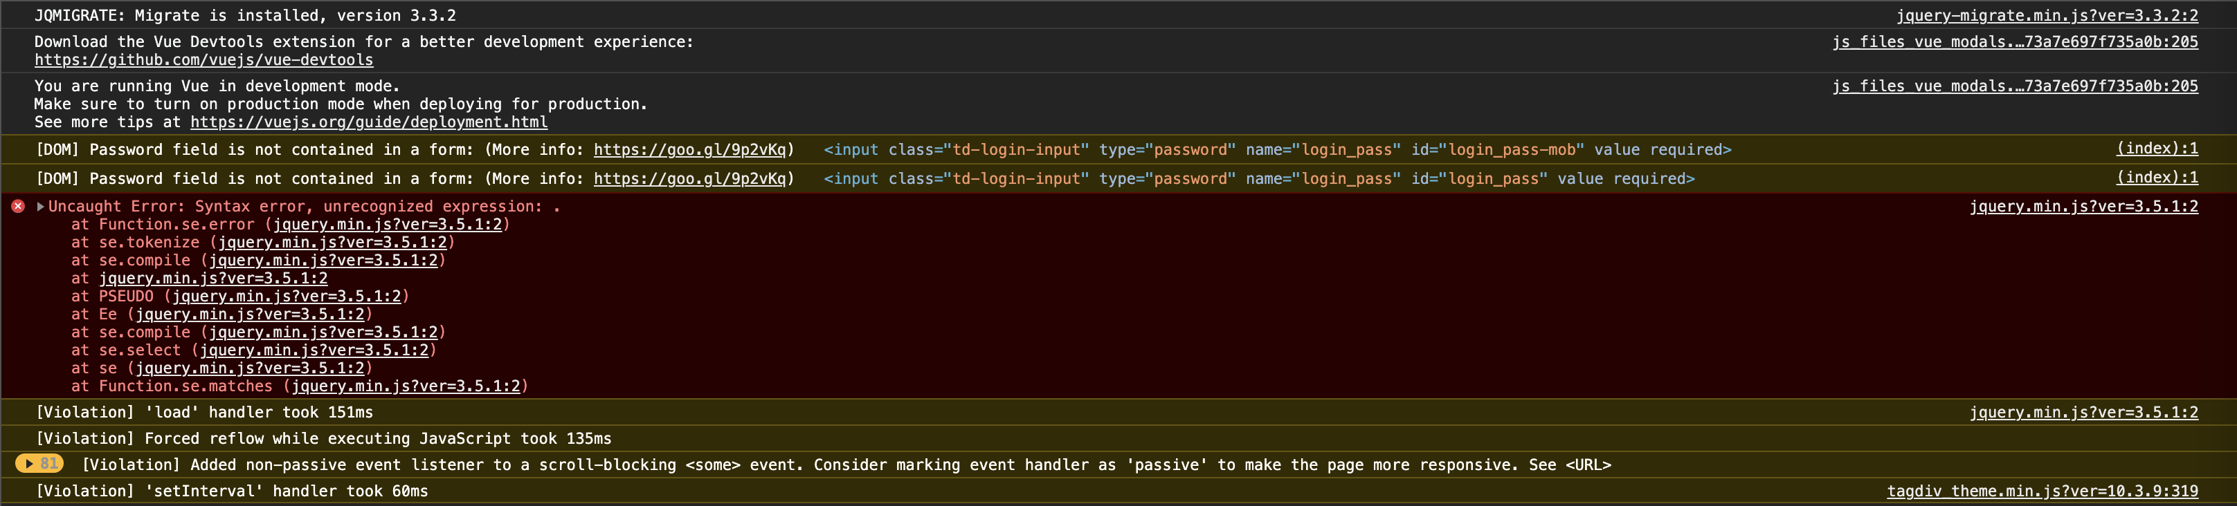Click the 'Download the Vue Devtools extension' message text
The width and height of the screenshot is (2237, 506).
point(364,41)
